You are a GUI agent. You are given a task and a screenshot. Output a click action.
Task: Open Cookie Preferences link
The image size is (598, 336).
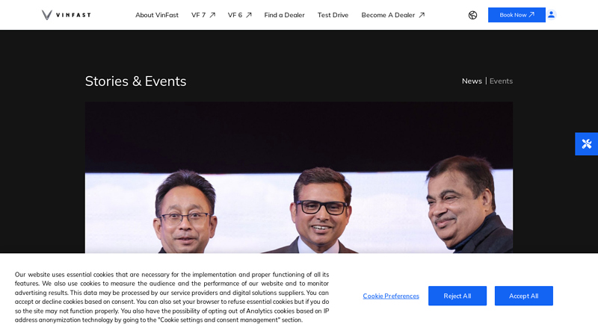tap(391, 296)
